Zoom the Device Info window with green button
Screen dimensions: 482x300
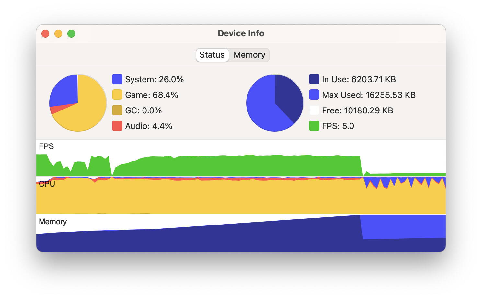pos(71,34)
